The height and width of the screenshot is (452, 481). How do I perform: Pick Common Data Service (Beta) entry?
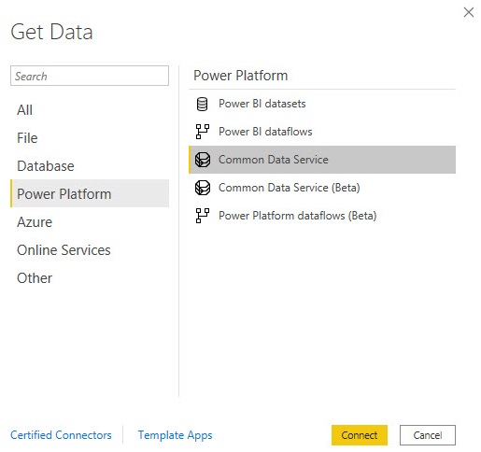pos(322,188)
